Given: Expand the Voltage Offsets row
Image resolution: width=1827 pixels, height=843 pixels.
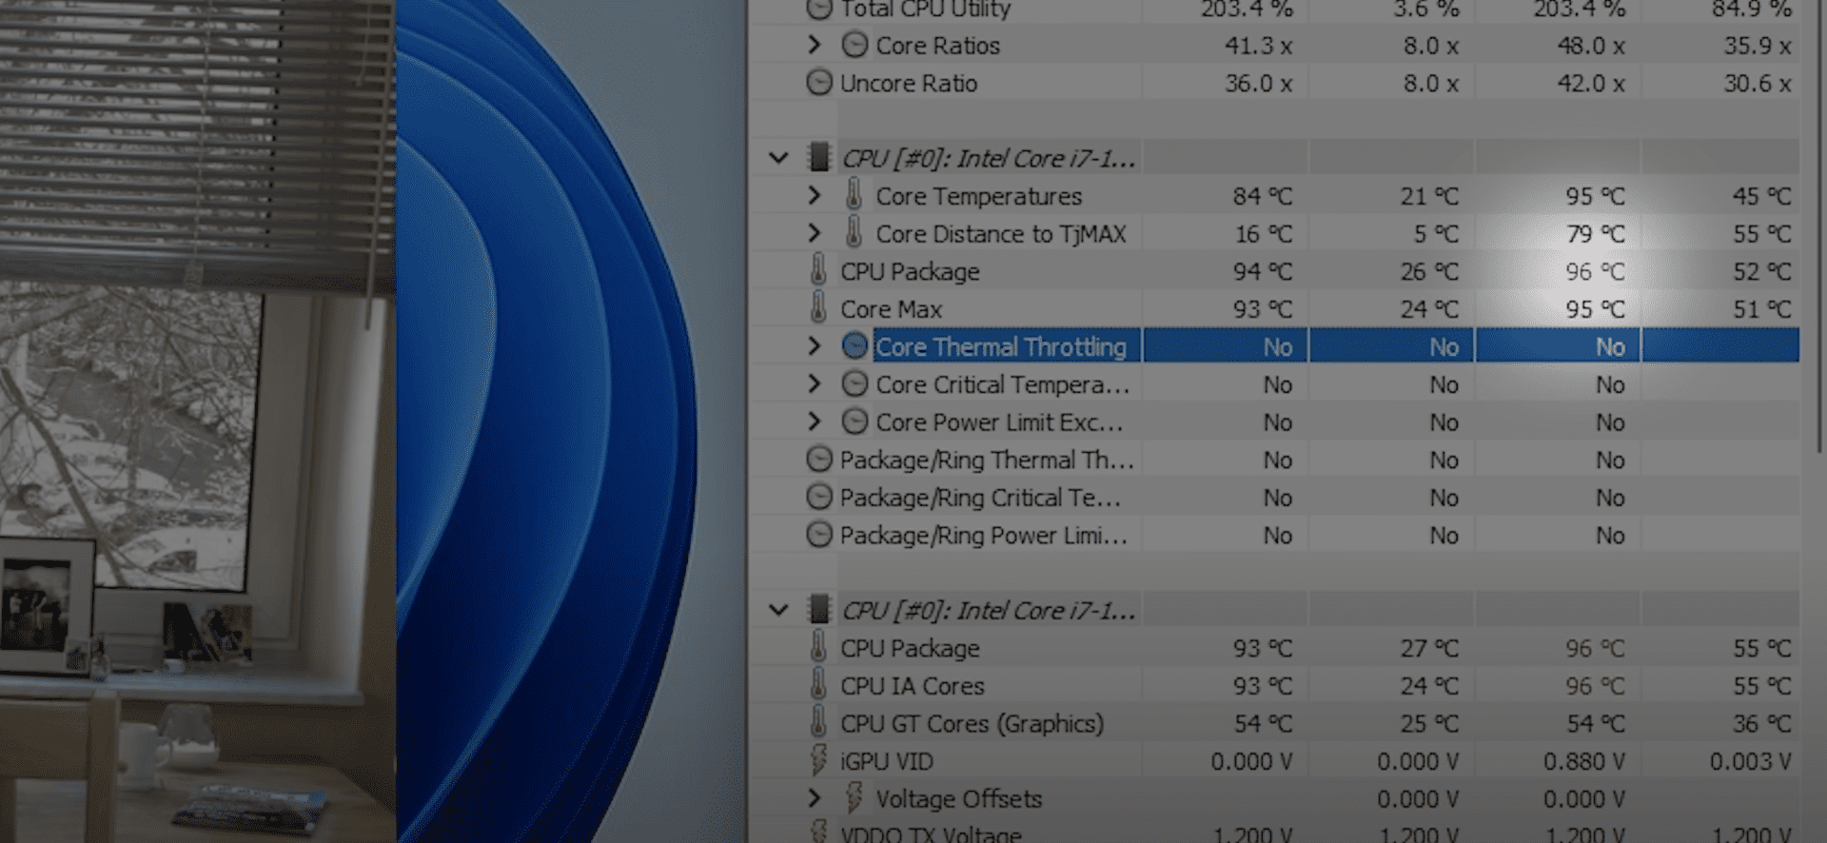Looking at the screenshot, I should [x=814, y=798].
